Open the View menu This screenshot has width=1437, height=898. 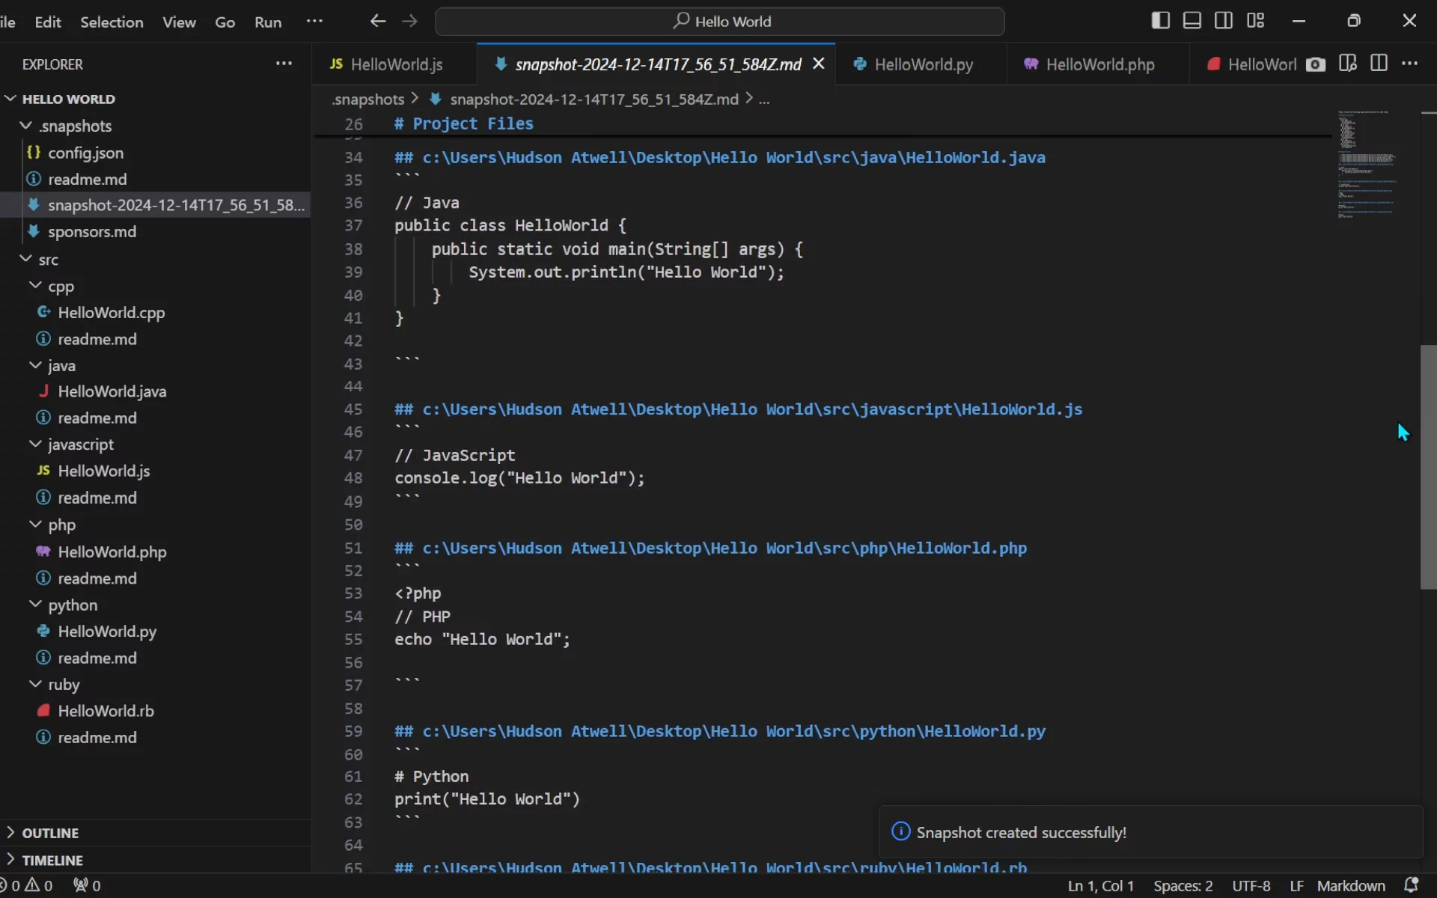pyautogui.click(x=179, y=22)
